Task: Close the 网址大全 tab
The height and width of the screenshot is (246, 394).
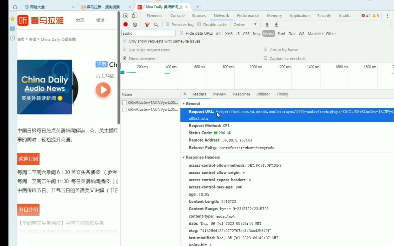Action: pyautogui.click(x=73, y=7)
